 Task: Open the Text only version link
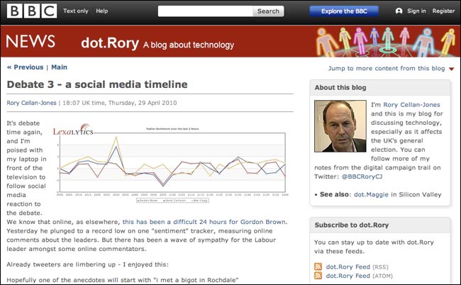click(x=76, y=11)
